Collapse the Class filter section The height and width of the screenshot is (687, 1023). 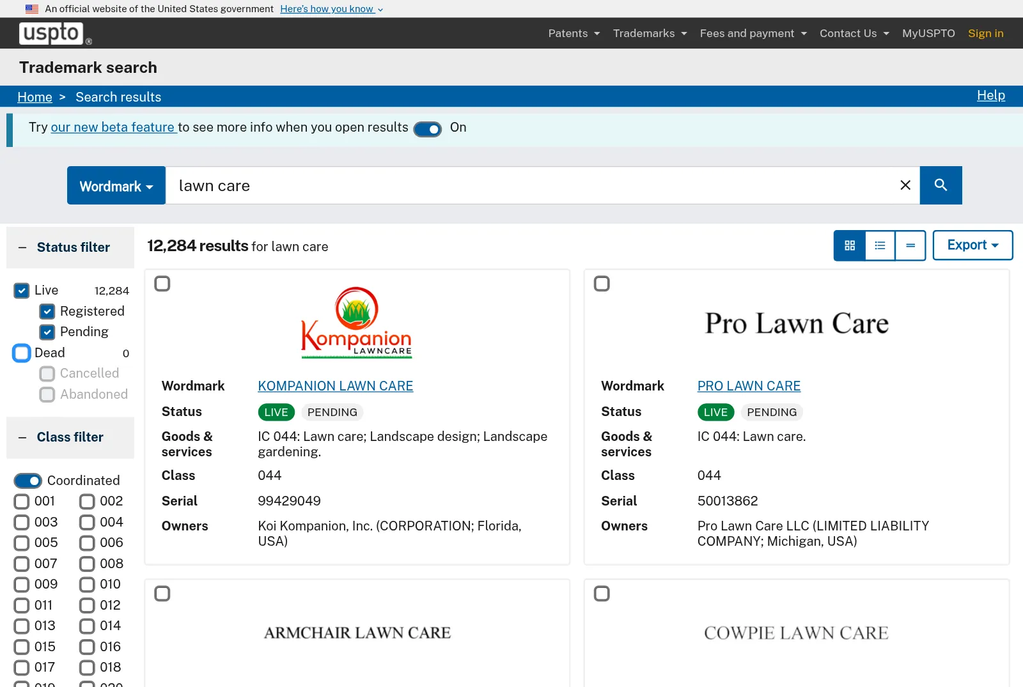70,437
